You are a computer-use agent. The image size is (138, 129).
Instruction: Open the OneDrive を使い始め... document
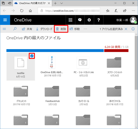point(52,62)
